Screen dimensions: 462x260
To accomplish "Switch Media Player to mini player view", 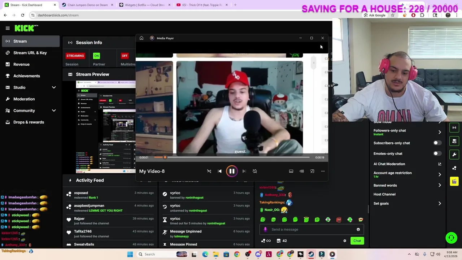I will click(312, 171).
